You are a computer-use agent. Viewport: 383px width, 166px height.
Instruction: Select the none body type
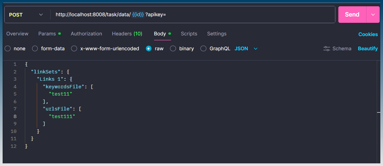point(8,49)
